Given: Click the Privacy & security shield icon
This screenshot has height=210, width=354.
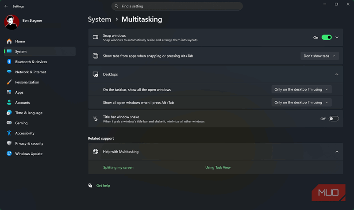Looking at the screenshot, I should coord(9,143).
